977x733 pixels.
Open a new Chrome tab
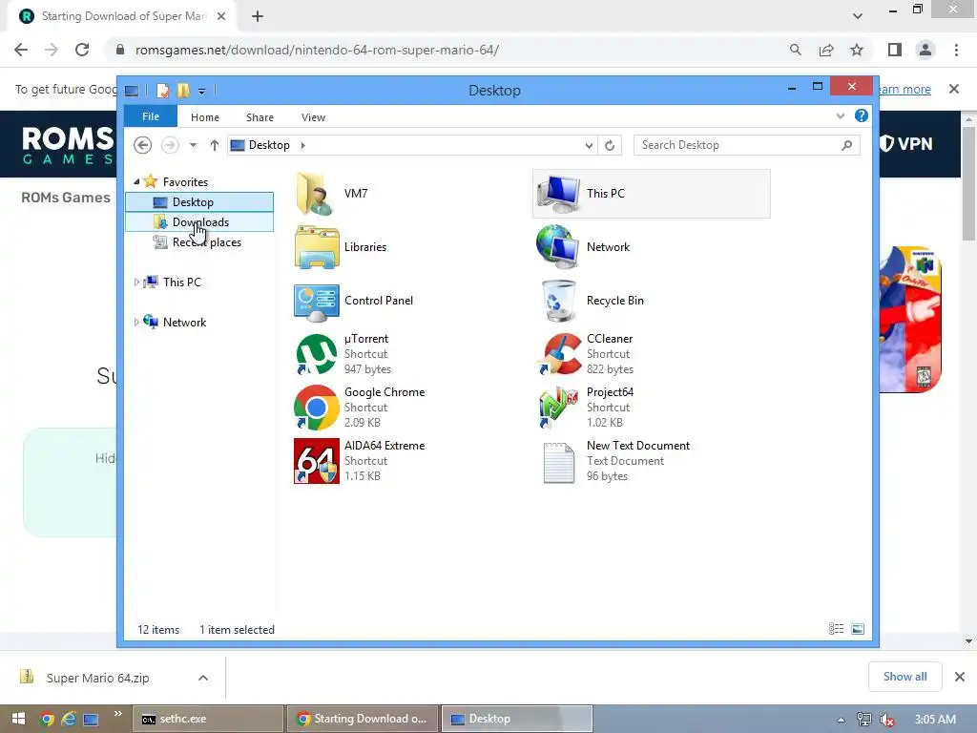tap(258, 16)
